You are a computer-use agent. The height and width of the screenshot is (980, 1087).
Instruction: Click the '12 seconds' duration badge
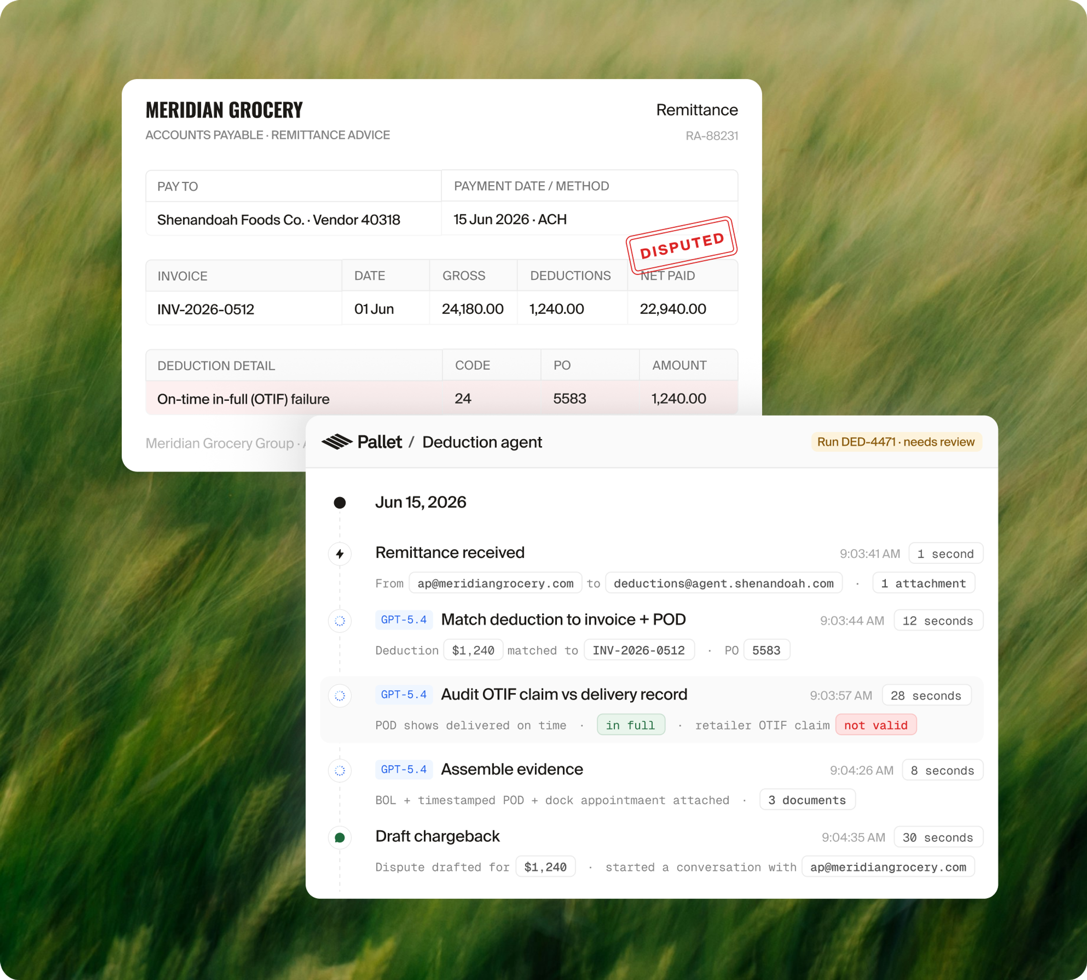(x=938, y=620)
